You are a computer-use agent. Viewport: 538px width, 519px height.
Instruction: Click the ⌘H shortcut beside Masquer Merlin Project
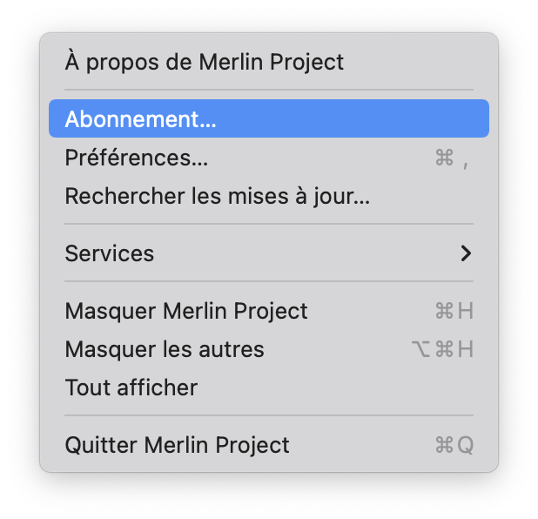click(454, 311)
